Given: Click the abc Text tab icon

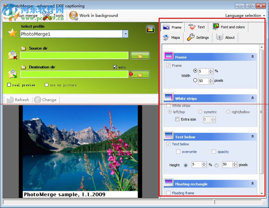Looking at the screenshot, I should 192,27.
